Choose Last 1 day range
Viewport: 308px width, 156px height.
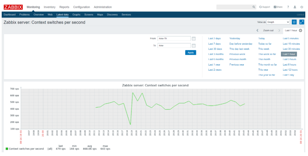coord(288,75)
